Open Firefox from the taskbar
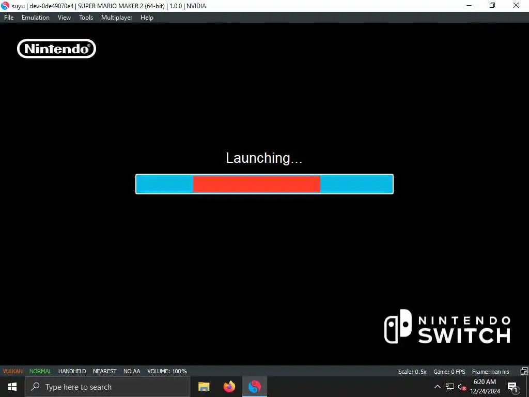529x397 pixels. 229,387
